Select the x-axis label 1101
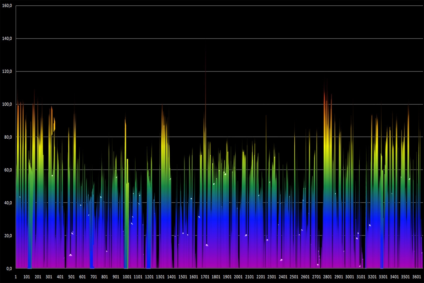The image size is (424, 283). [x=138, y=277]
